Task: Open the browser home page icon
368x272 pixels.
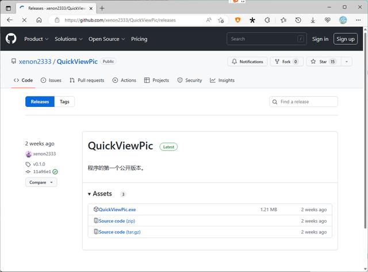Action: click(x=39, y=20)
